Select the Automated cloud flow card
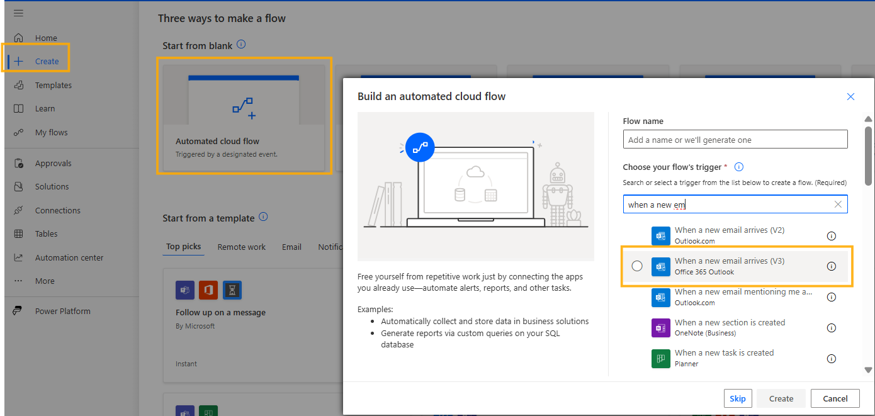Screen dimensions: 875x416 [244, 118]
